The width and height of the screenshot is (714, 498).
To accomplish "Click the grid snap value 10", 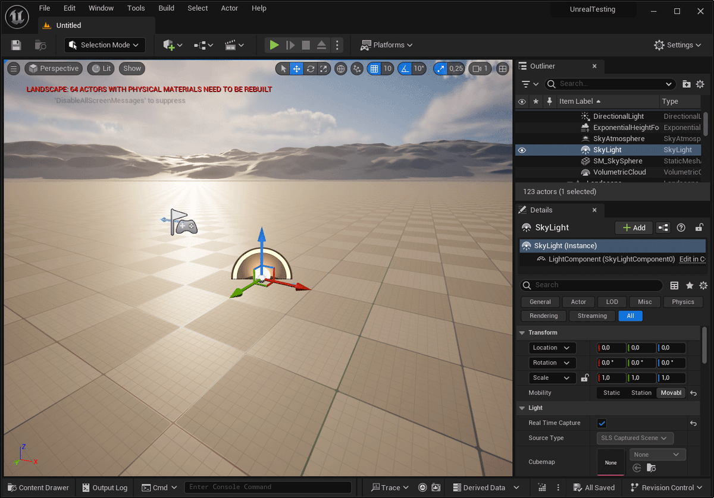I will 387,69.
